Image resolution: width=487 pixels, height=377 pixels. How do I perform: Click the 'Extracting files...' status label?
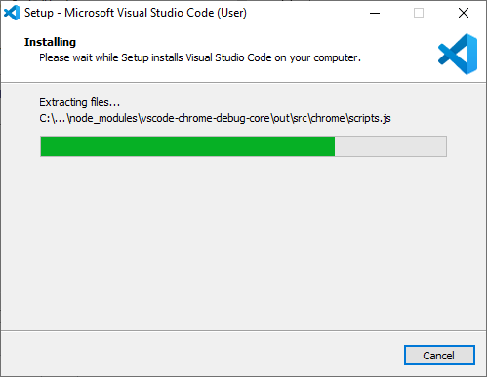(x=79, y=102)
